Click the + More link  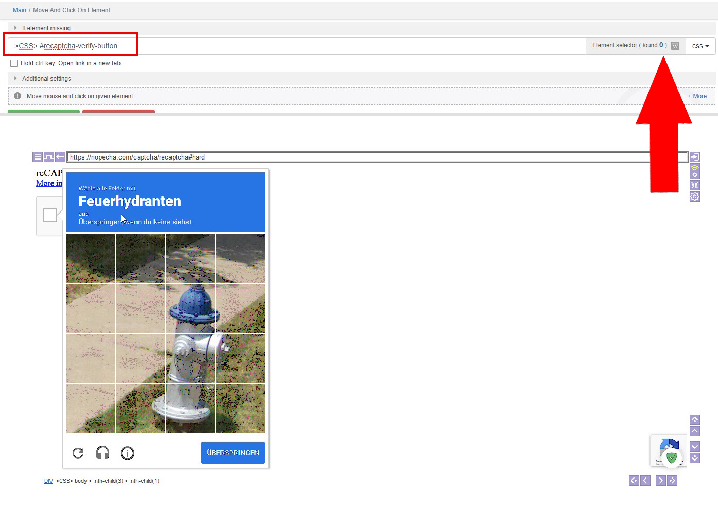[697, 96]
